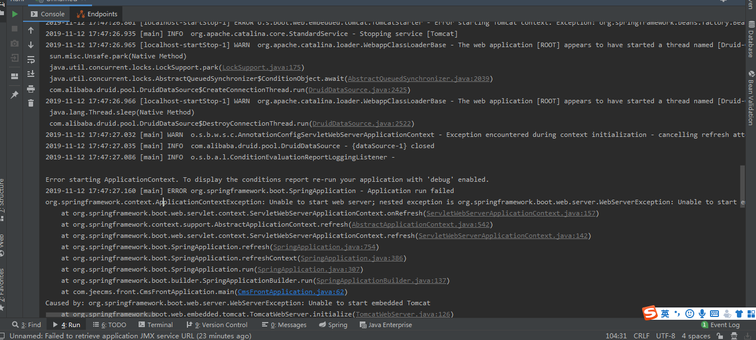Open ServletWebServerApplicationContext.java:157 link
Image resolution: width=756 pixels, height=340 pixels.
(x=511, y=213)
